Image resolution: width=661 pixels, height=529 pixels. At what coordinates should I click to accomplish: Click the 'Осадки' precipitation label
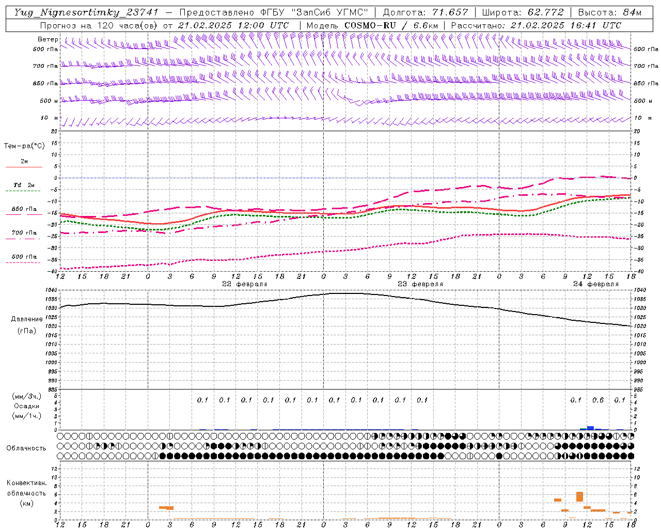pos(27,406)
